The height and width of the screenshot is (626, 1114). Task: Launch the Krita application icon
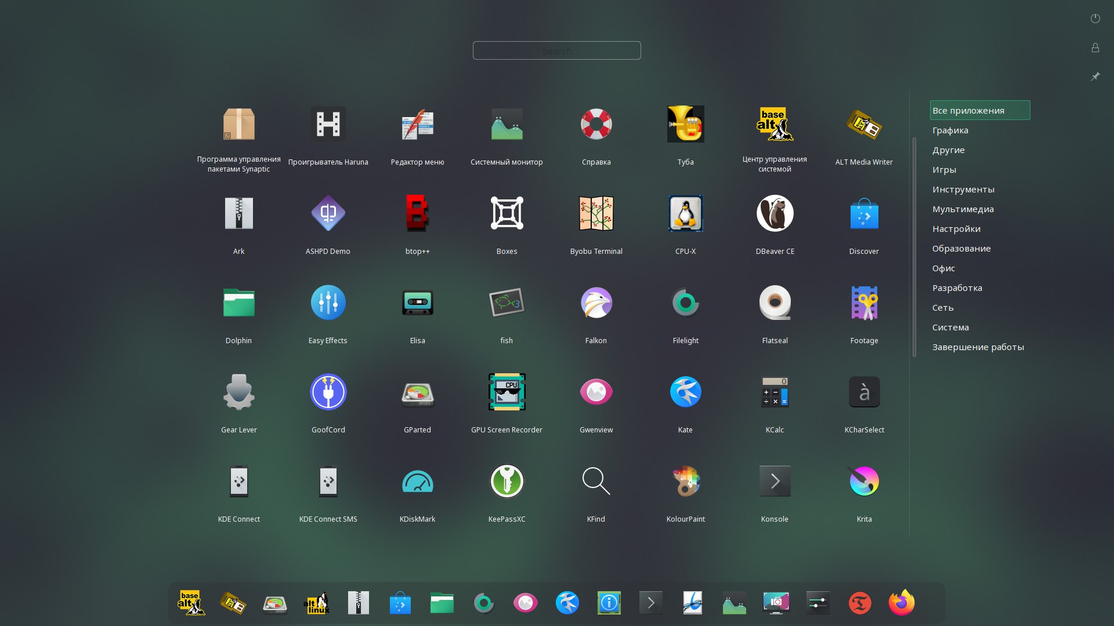[864, 481]
